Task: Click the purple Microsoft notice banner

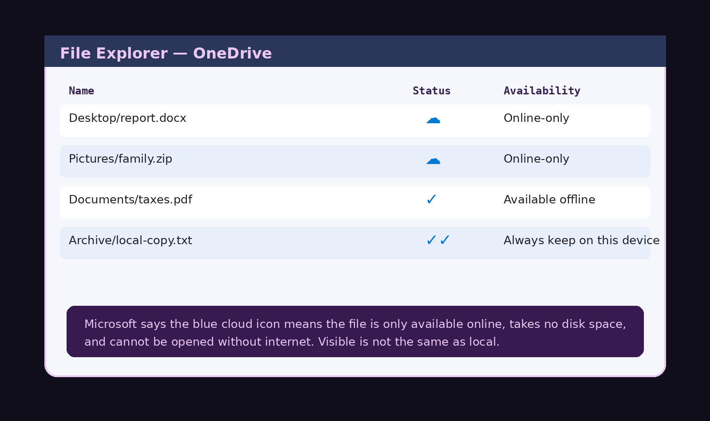Action: 355,331
